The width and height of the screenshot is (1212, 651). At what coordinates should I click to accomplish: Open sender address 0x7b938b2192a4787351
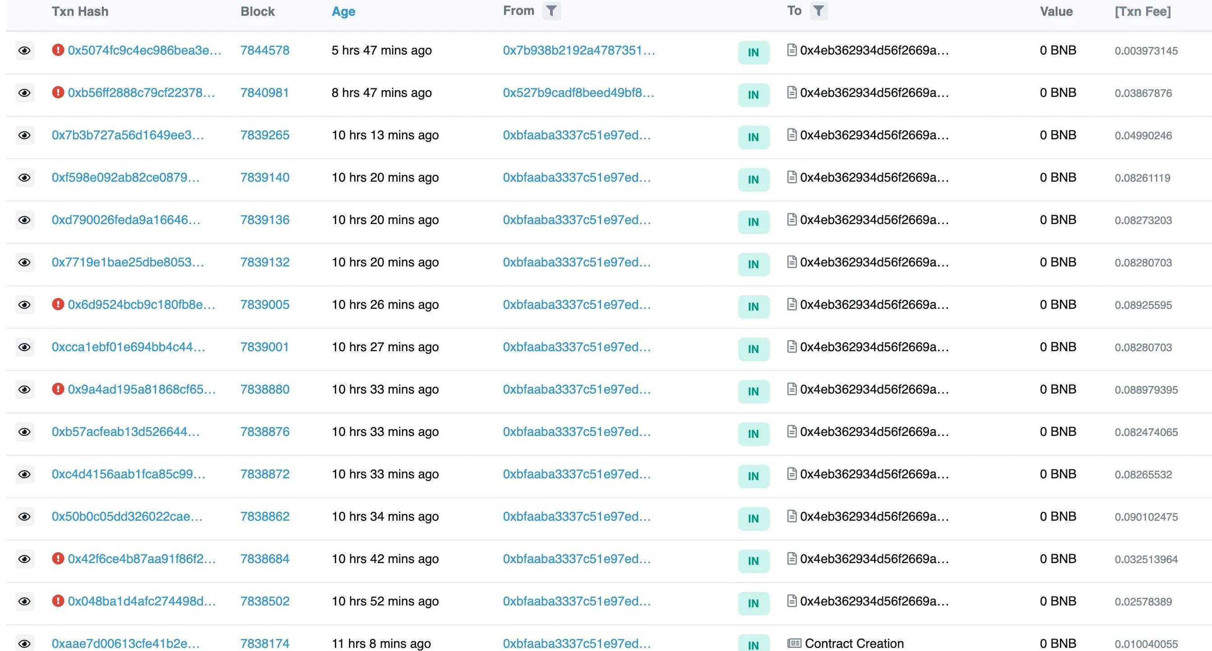579,50
